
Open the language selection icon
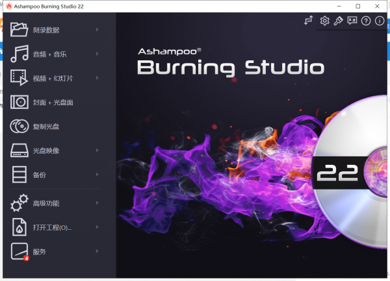click(352, 21)
